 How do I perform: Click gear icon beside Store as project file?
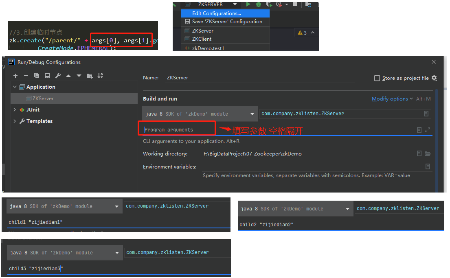[434, 78]
